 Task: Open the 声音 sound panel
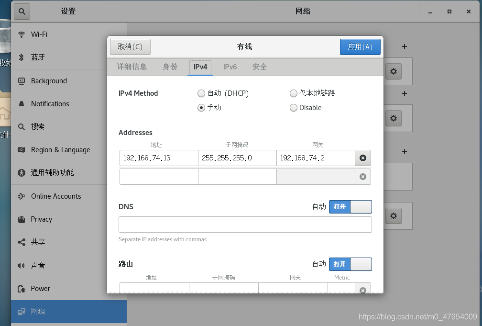[69, 265]
